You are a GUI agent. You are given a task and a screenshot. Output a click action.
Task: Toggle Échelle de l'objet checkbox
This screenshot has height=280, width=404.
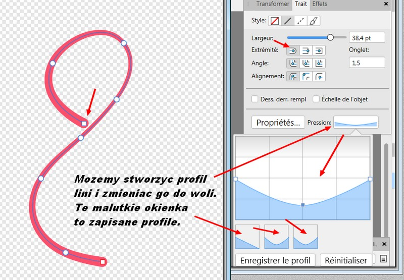point(316,99)
